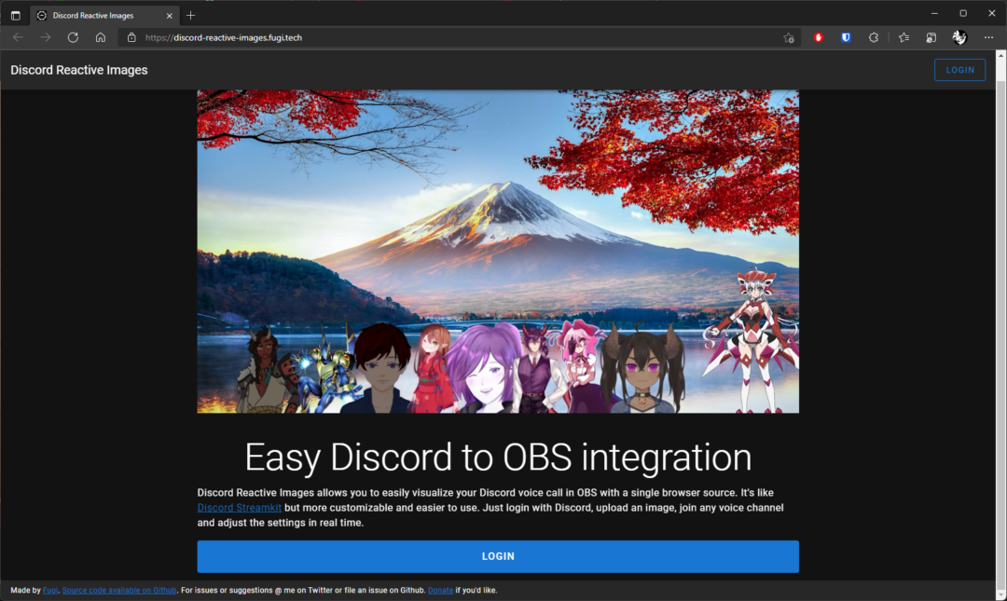Open the favorites list
The image size is (1007, 601).
pos(904,38)
